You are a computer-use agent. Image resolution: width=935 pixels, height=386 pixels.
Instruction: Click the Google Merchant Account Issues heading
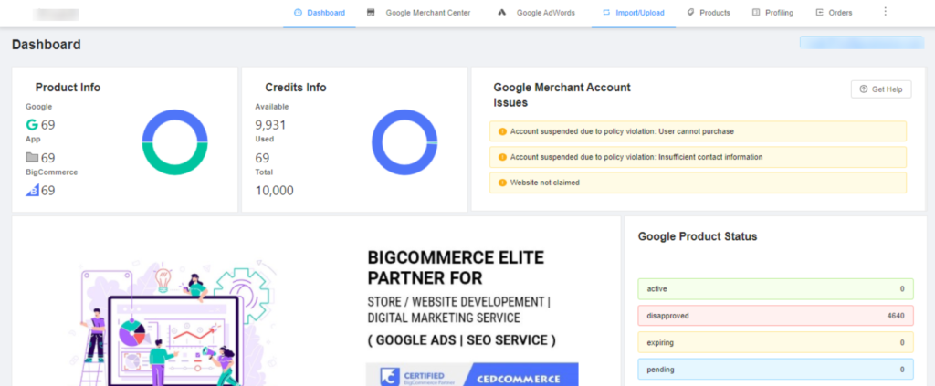(x=562, y=95)
